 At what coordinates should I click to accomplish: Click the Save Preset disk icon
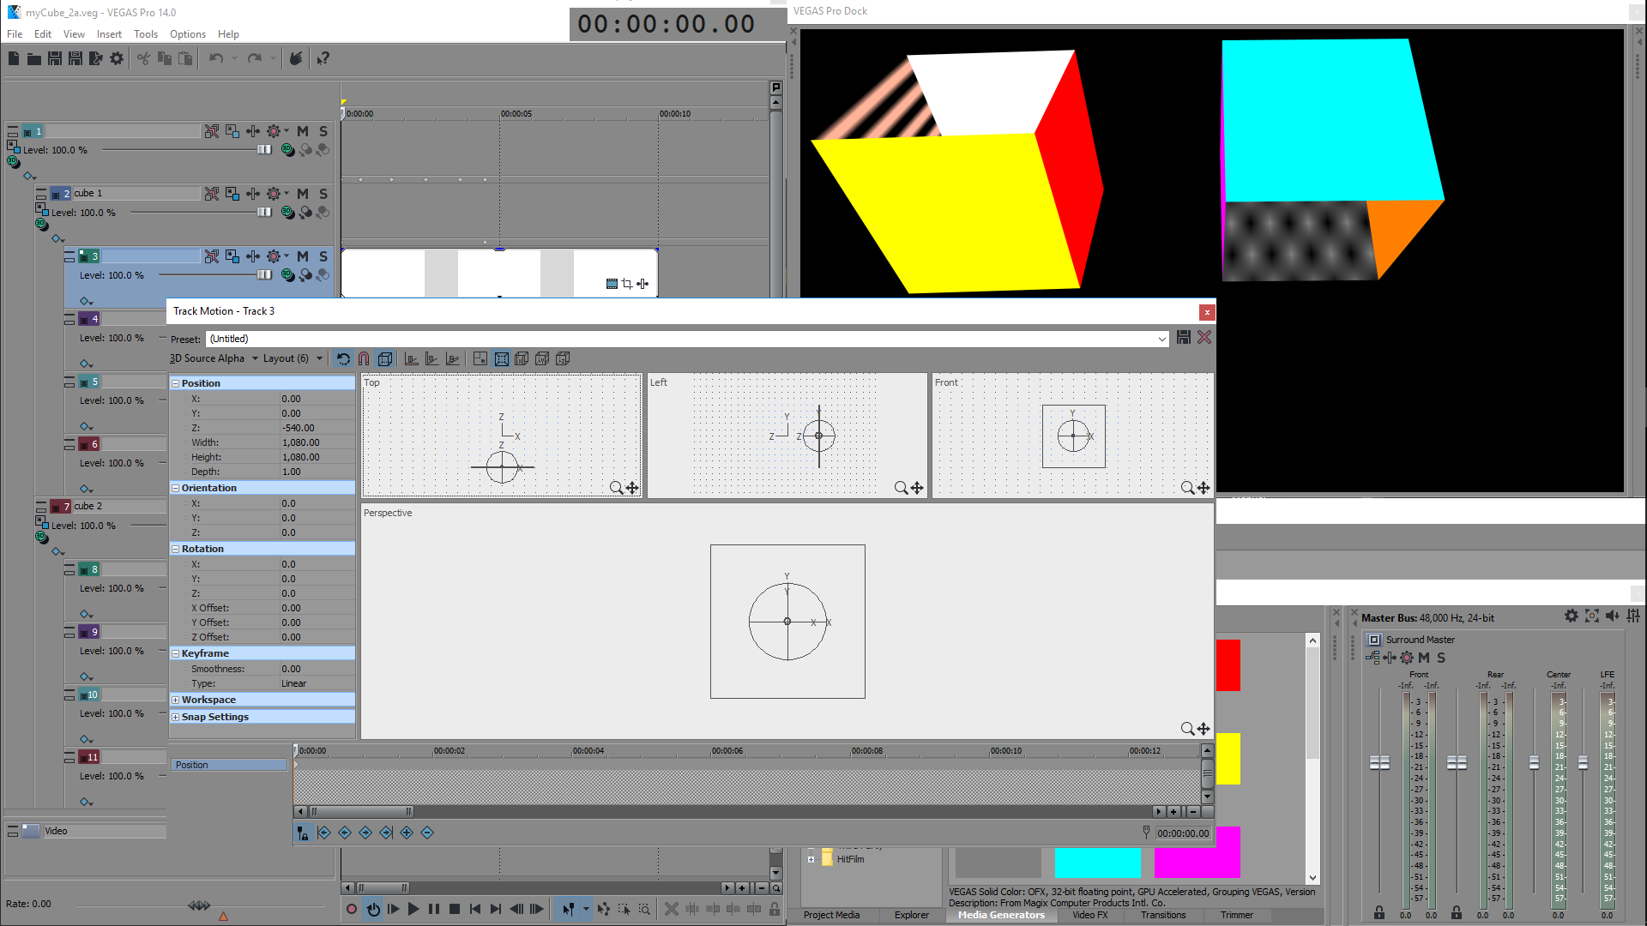[1184, 338]
